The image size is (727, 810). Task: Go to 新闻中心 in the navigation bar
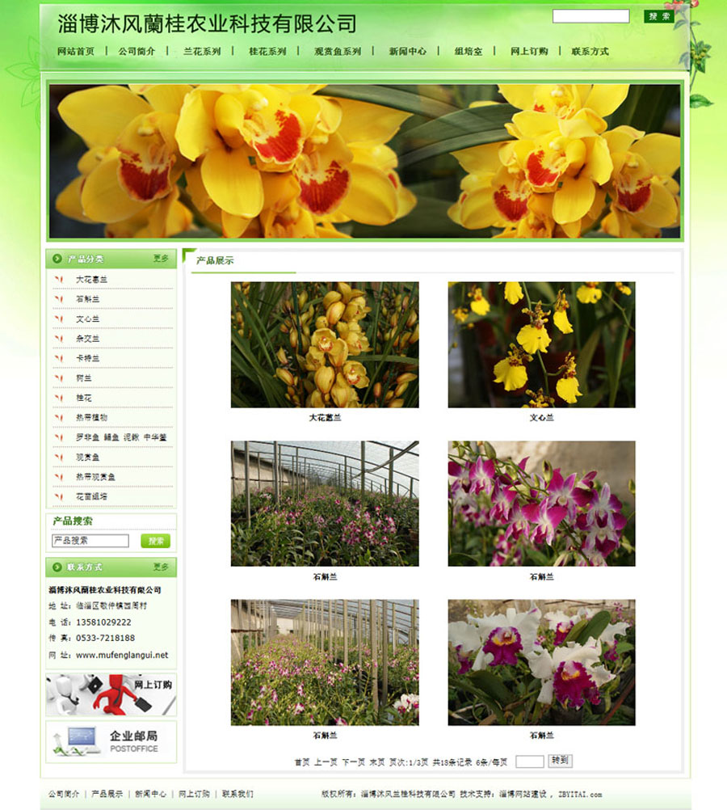(x=407, y=52)
